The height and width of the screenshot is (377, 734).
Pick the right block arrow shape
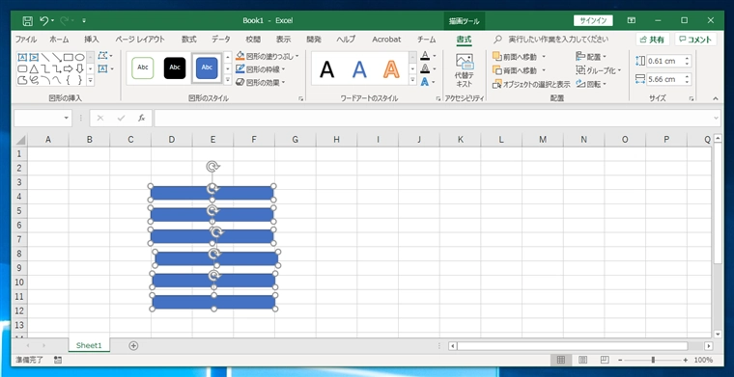tap(69, 69)
